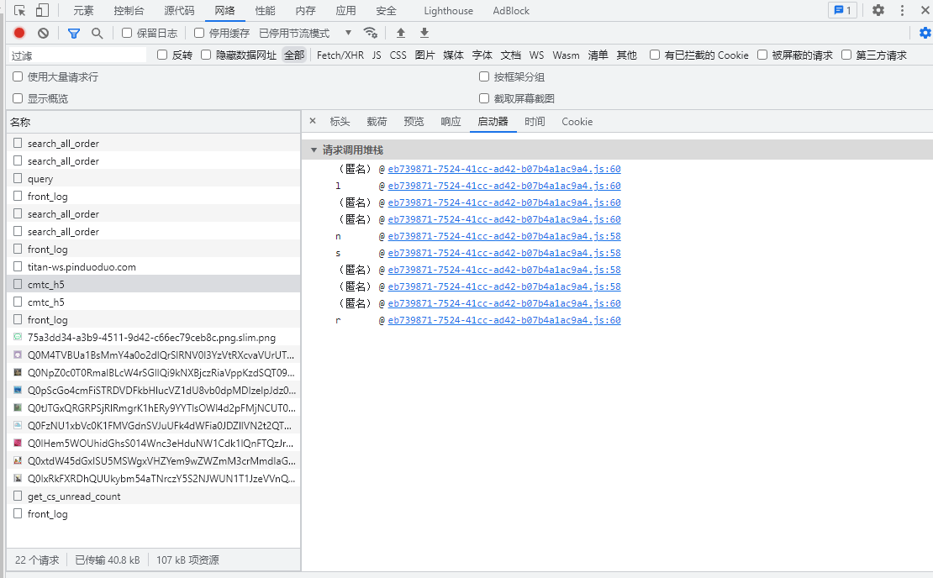Image resolution: width=933 pixels, height=578 pixels.
Task: Open the 时间 details tab
Action: [535, 121]
